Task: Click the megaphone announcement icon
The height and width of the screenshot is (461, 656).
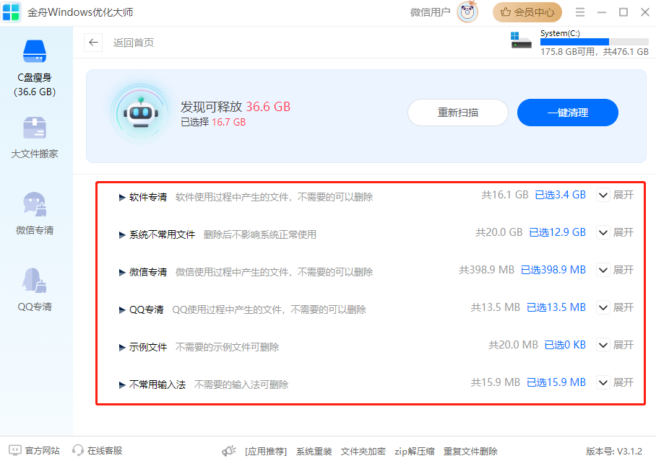Action: pyautogui.click(x=229, y=451)
